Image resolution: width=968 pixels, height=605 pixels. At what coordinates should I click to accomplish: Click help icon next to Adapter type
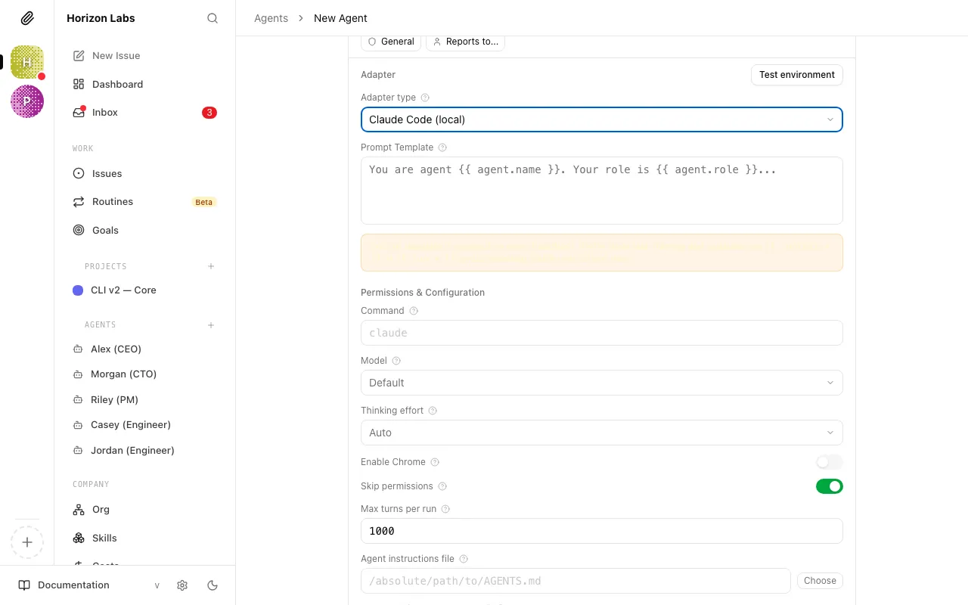coord(425,98)
